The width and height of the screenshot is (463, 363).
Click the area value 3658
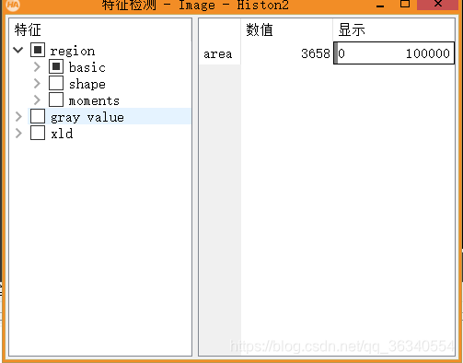[315, 53]
